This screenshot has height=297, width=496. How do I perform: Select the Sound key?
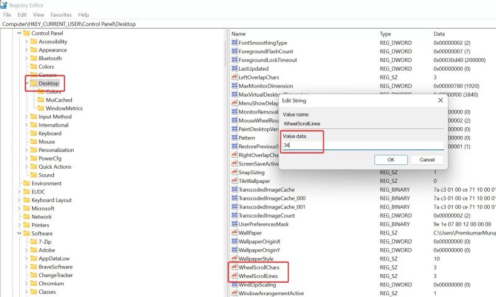46,175
